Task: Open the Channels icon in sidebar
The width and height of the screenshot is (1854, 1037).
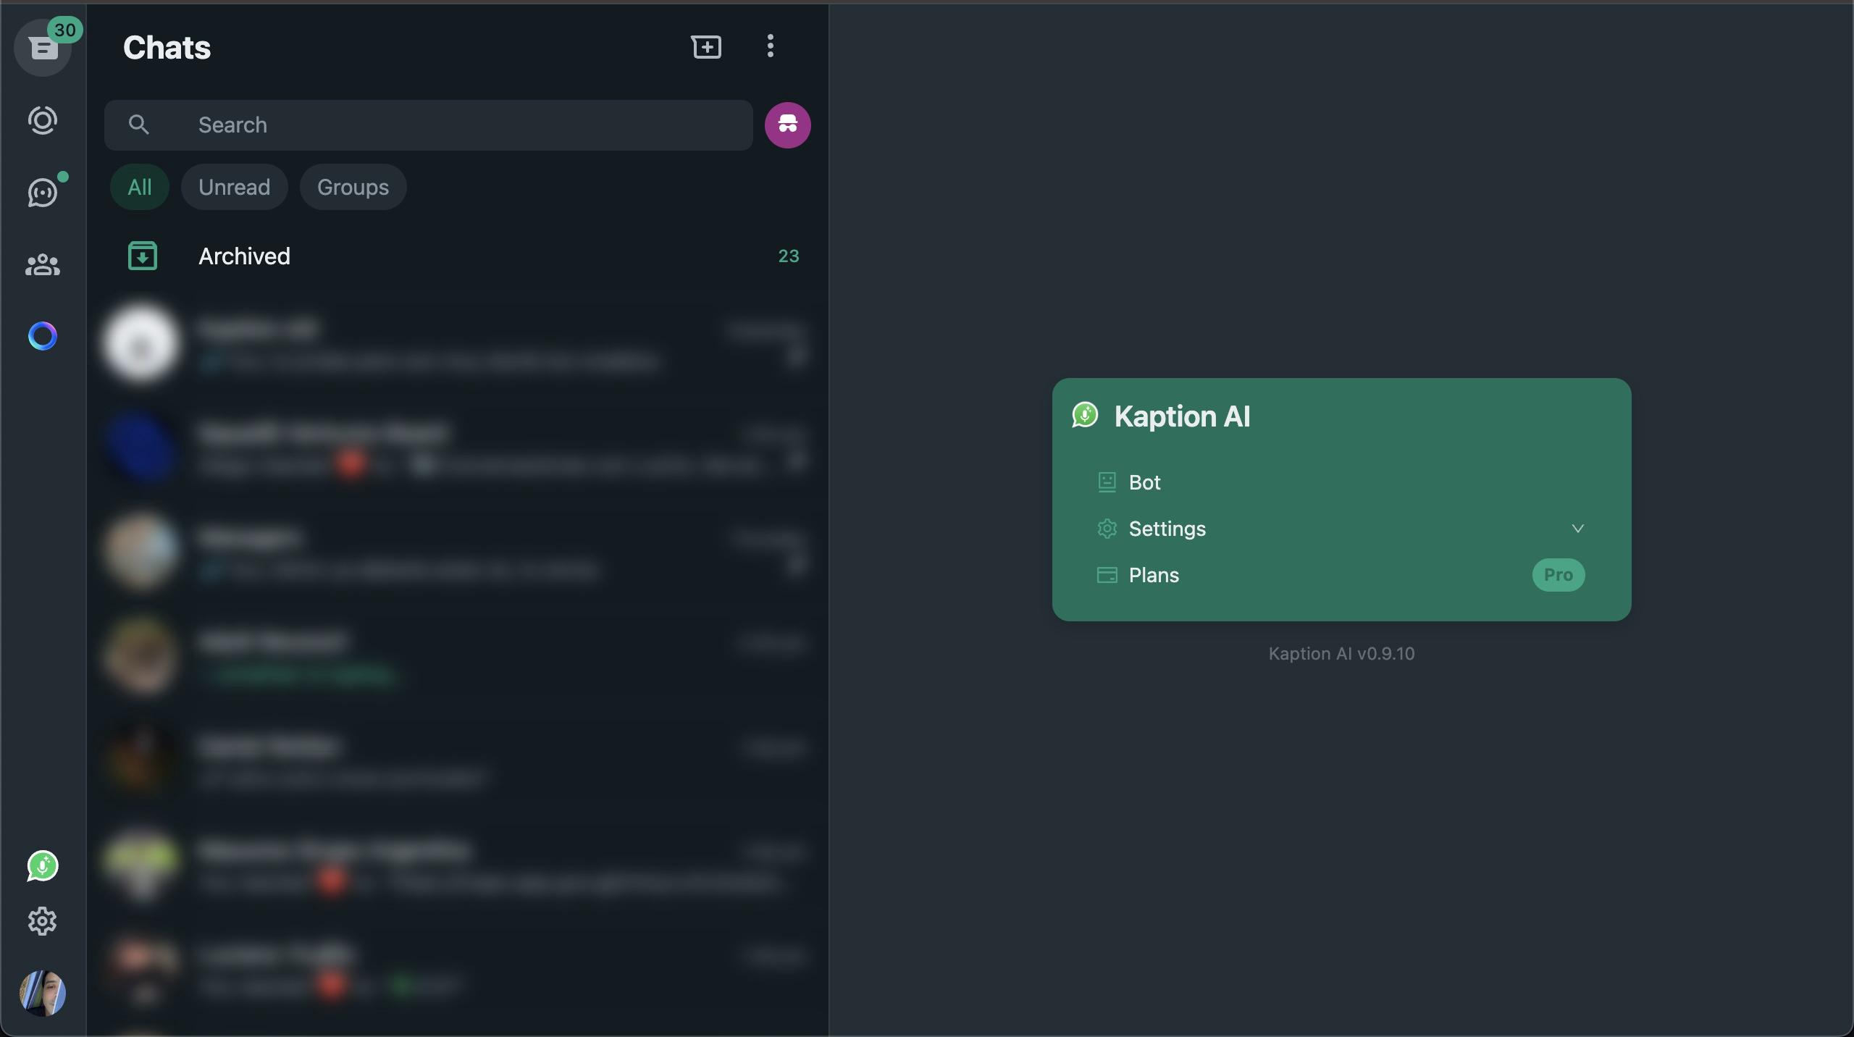Action: tap(43, 193)
